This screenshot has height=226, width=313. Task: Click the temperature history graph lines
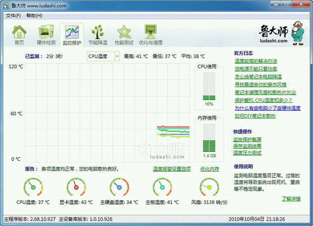pyautogui.click(x=173, y=131)
